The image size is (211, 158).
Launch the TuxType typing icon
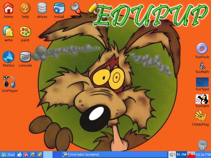pos(202,82)
